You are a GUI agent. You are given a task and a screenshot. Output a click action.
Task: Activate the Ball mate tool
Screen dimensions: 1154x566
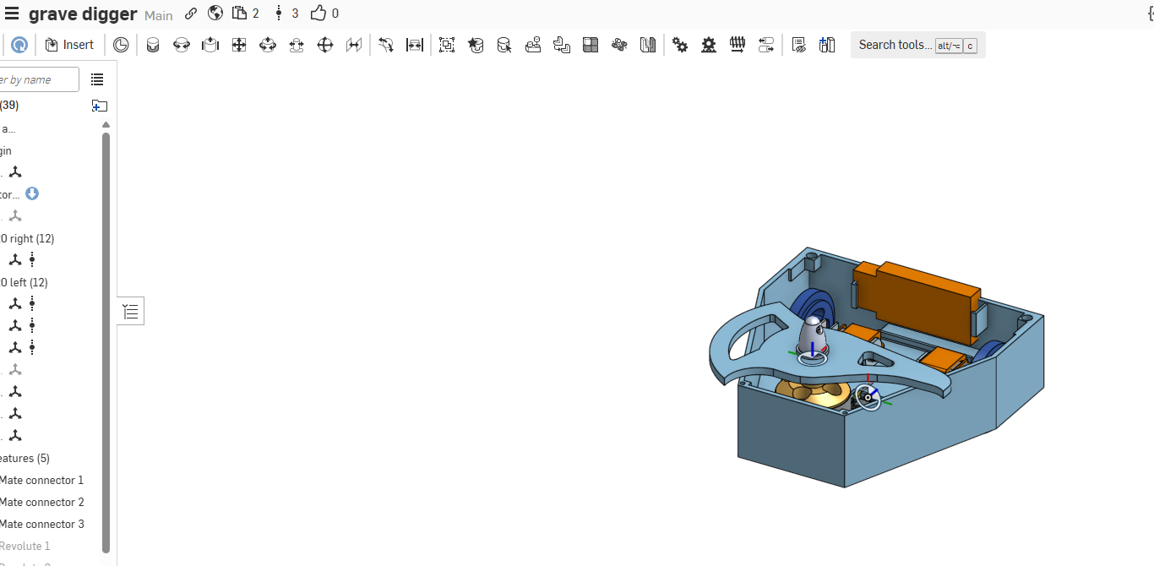pos(325,45)
